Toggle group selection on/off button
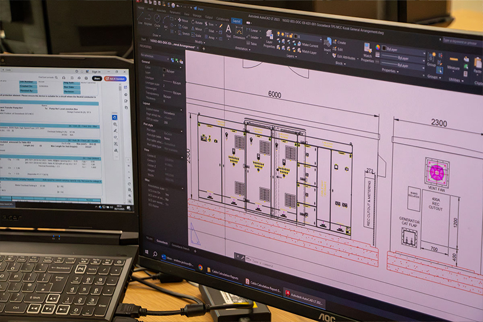Screen dimensions: 483x322 pyautogui.click(x=440, y=70)
